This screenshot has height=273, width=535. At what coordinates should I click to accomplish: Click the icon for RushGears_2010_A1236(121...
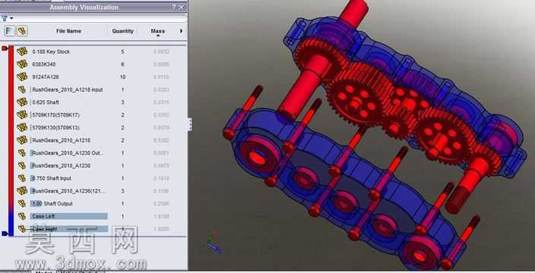click(x=22, y=190)
